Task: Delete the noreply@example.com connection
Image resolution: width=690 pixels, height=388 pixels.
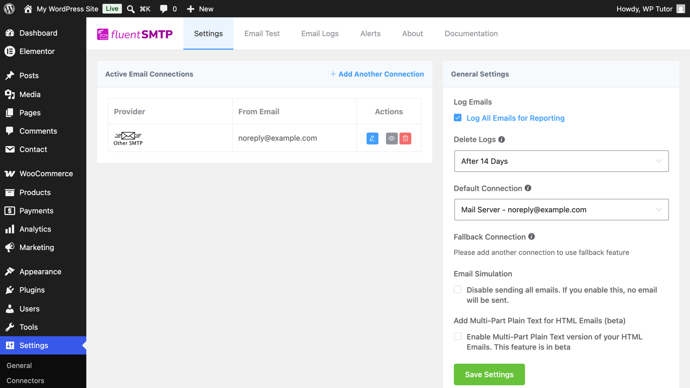Action: pos(405,138)
